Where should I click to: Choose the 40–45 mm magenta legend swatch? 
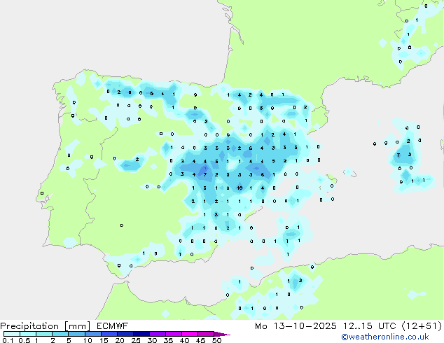click(190, 334)
